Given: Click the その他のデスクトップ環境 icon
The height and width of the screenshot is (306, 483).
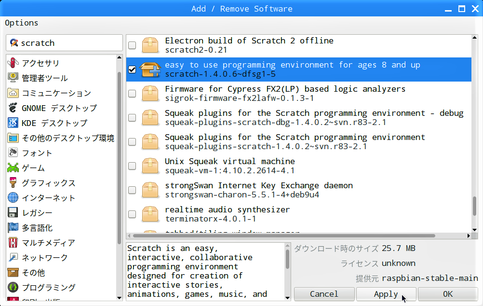Looking at the screenshot, I should tap(13, 138).
